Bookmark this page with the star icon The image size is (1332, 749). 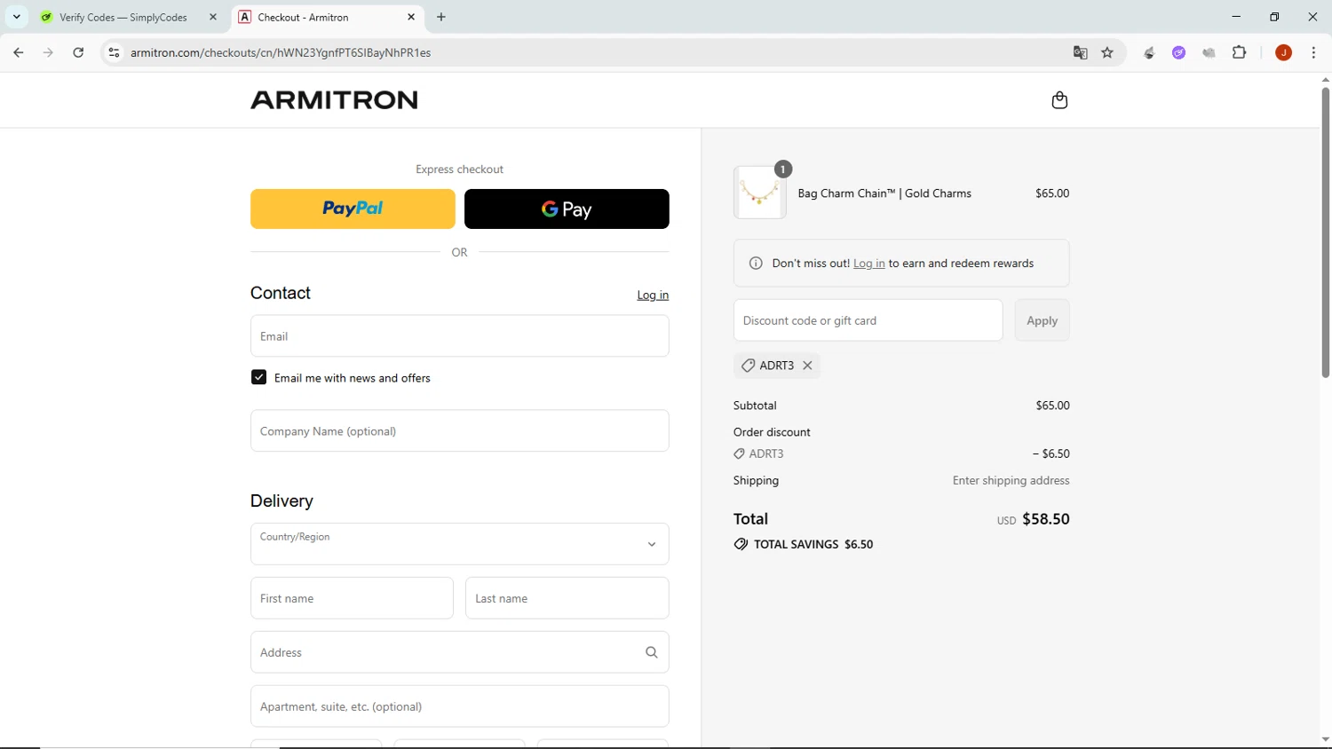(1107, 53)
